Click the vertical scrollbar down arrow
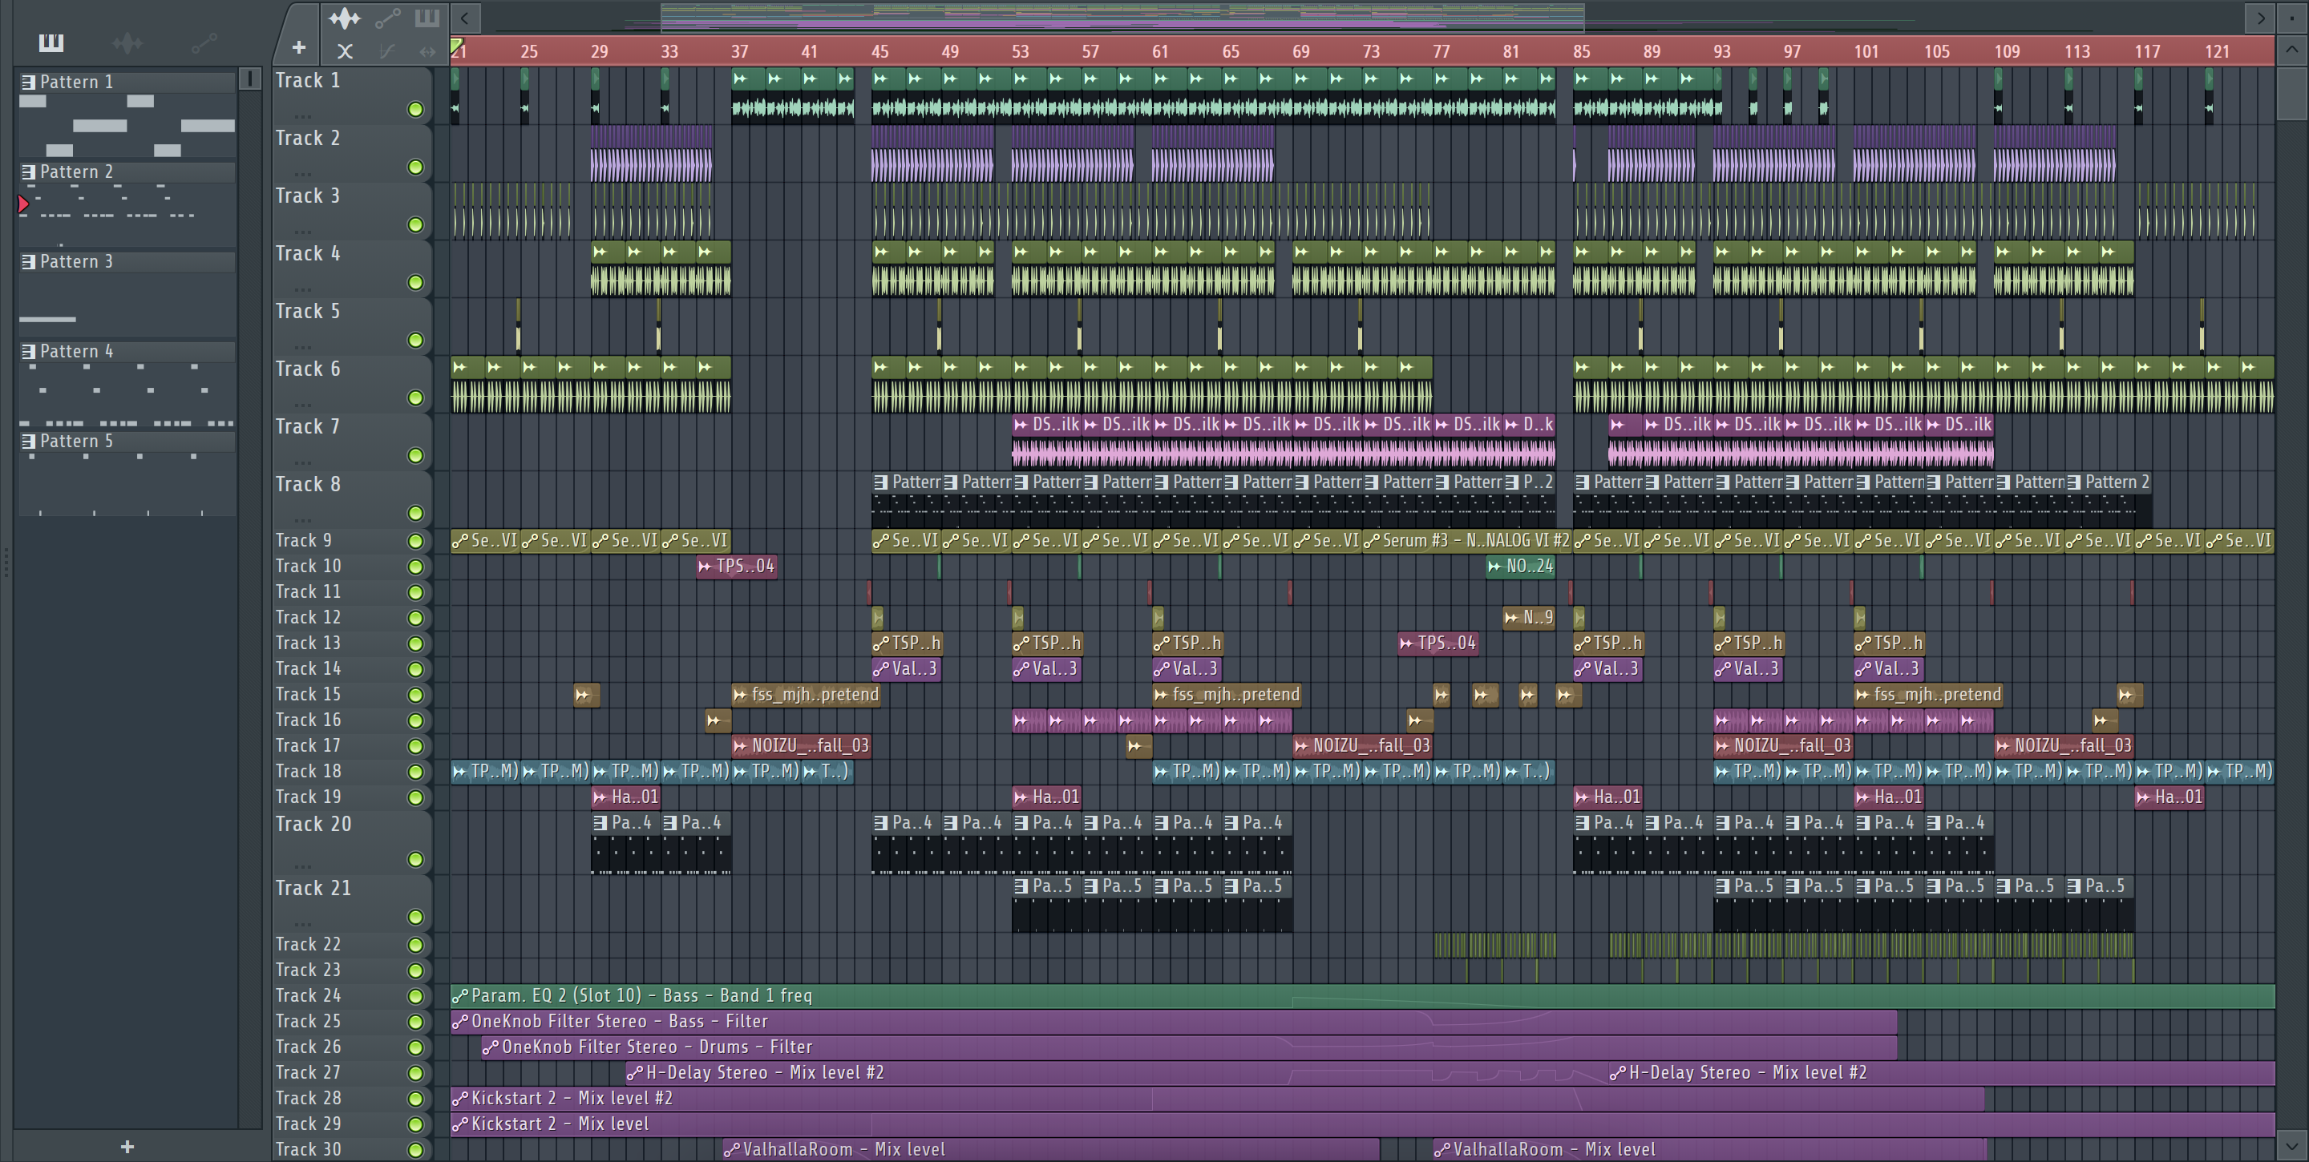This screenshot has height=1162, width=2309. coord(2291,1144)
